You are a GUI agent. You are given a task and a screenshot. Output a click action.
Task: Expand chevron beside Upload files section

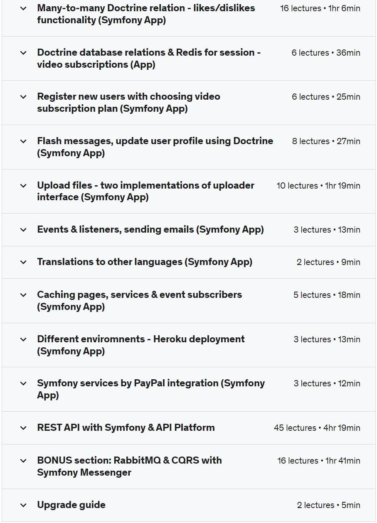tap(23, 186)
